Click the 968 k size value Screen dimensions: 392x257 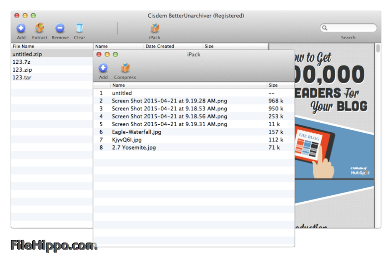276,101
